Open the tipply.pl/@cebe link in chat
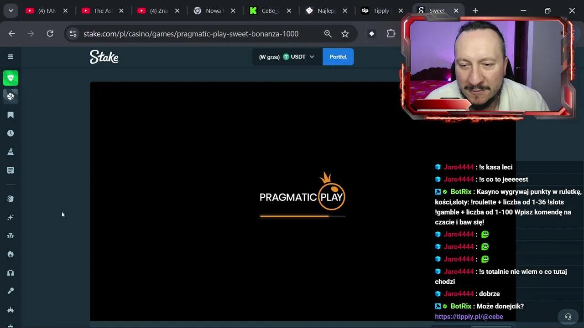The width and height of the screenshot is (584, 328). coord(469,317)
